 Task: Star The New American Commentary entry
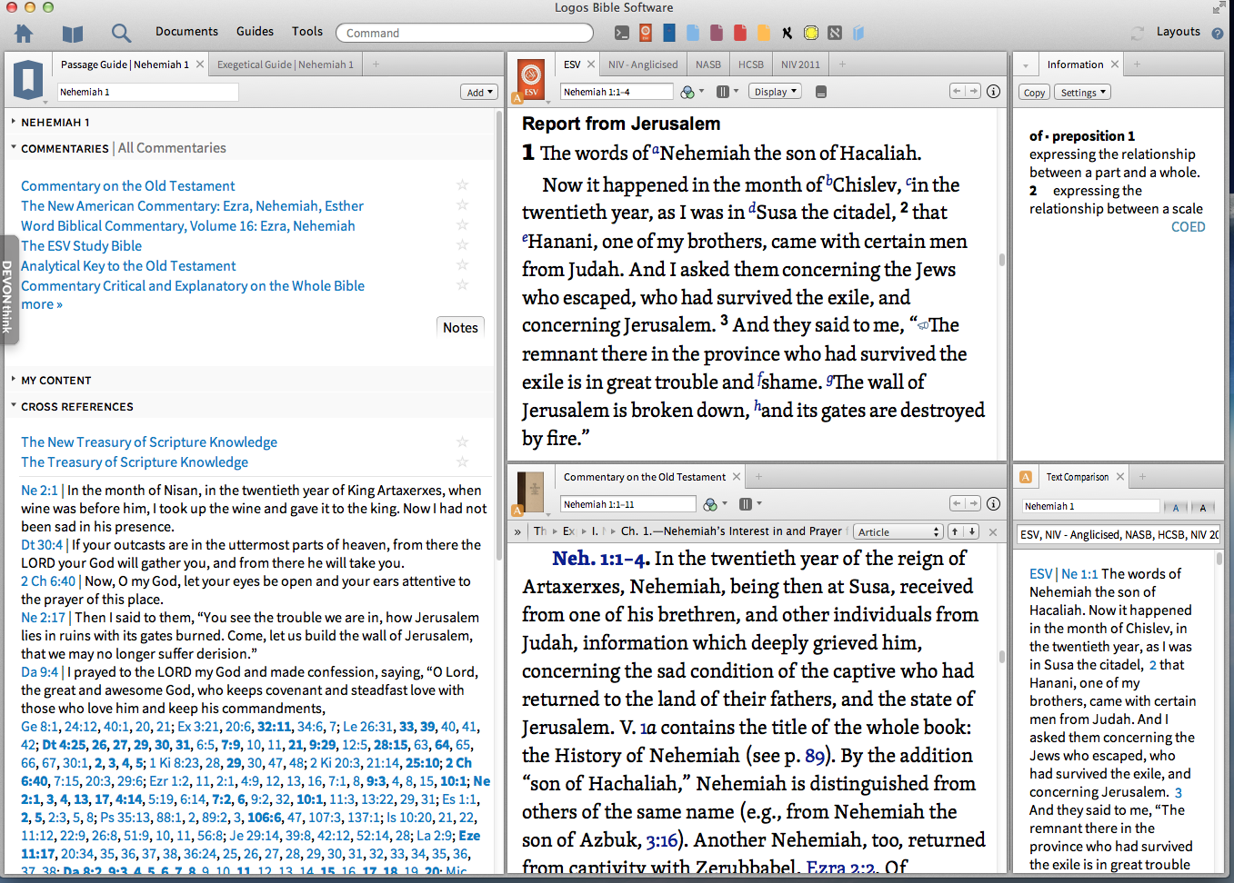pos(462,205)
